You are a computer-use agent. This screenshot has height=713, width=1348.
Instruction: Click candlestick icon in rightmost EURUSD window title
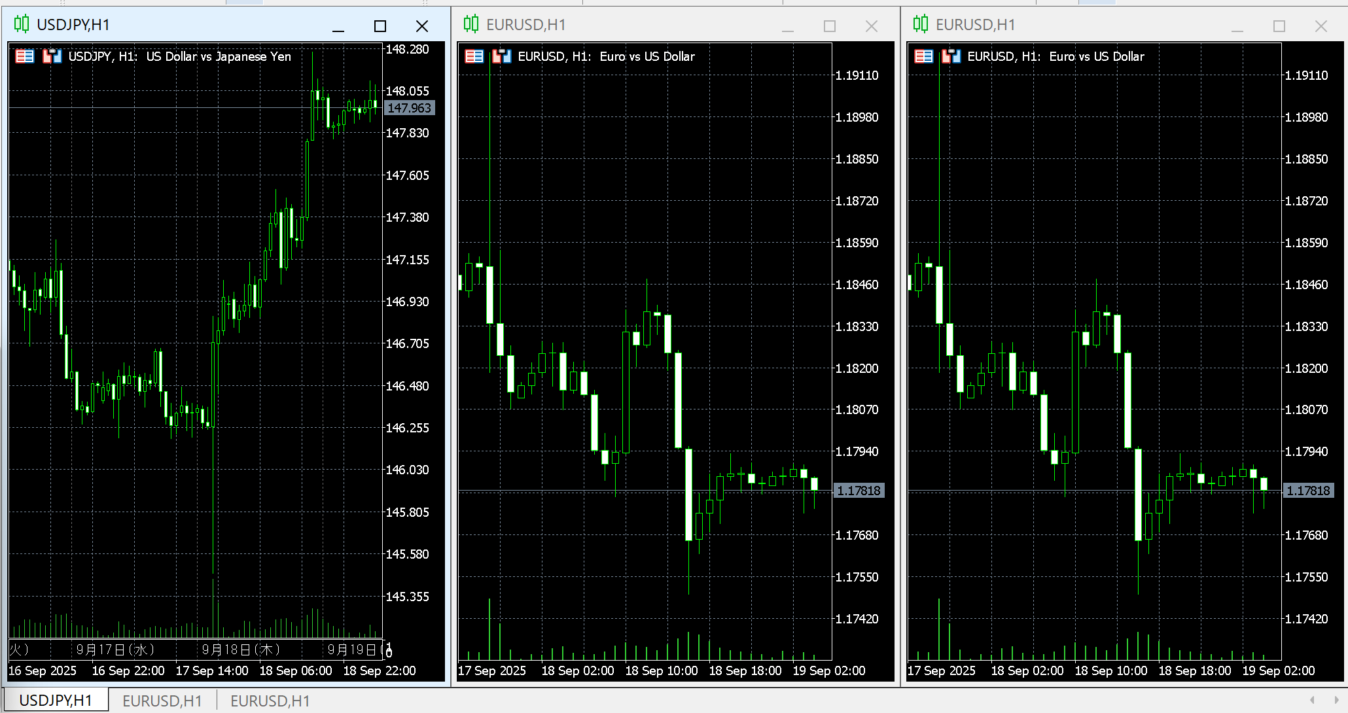[x=921, y=25]
